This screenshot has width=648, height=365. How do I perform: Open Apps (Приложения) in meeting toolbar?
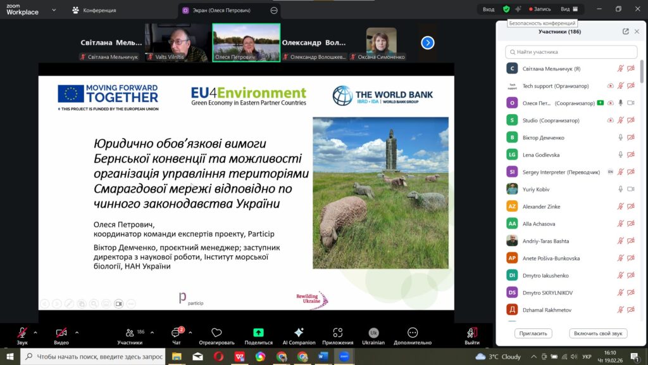[337, 333]
